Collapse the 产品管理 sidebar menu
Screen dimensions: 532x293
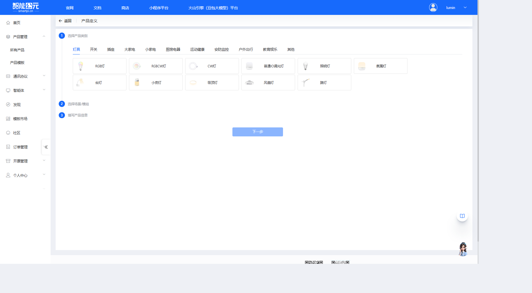44,36
